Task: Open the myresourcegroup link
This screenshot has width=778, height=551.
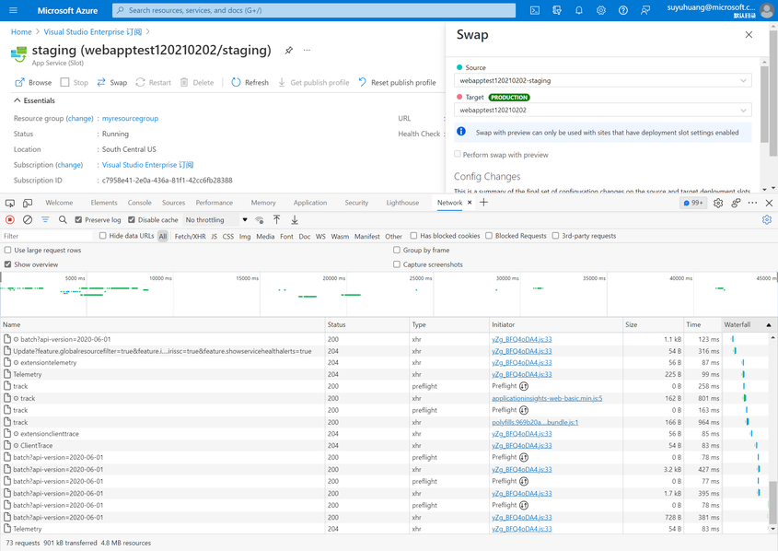Action: (130, 119)
